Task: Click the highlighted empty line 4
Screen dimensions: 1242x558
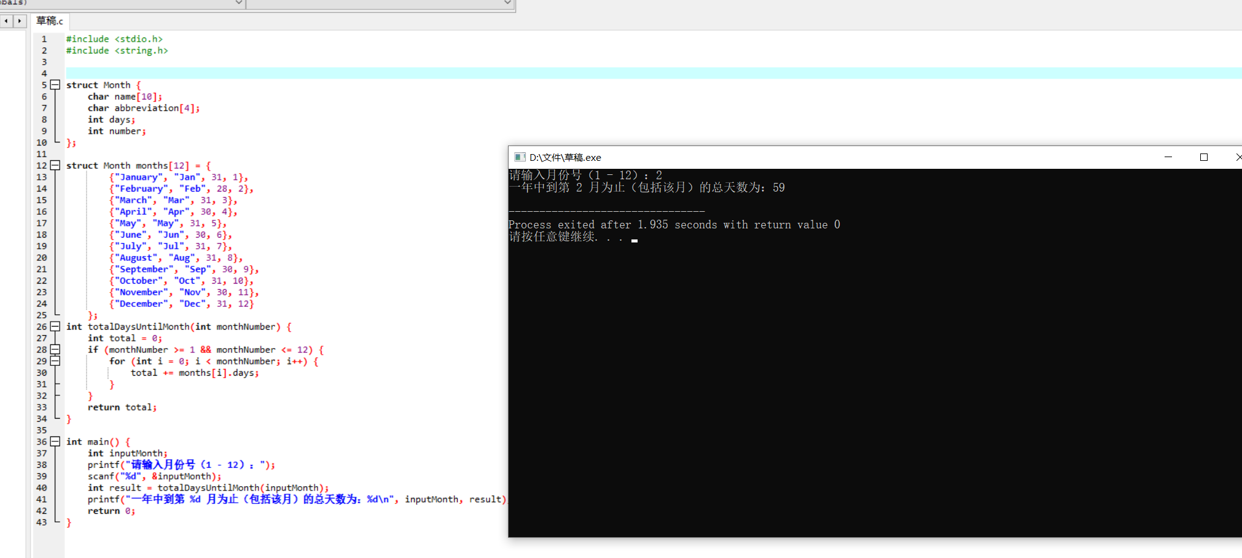Action: (x=654, y=73)
